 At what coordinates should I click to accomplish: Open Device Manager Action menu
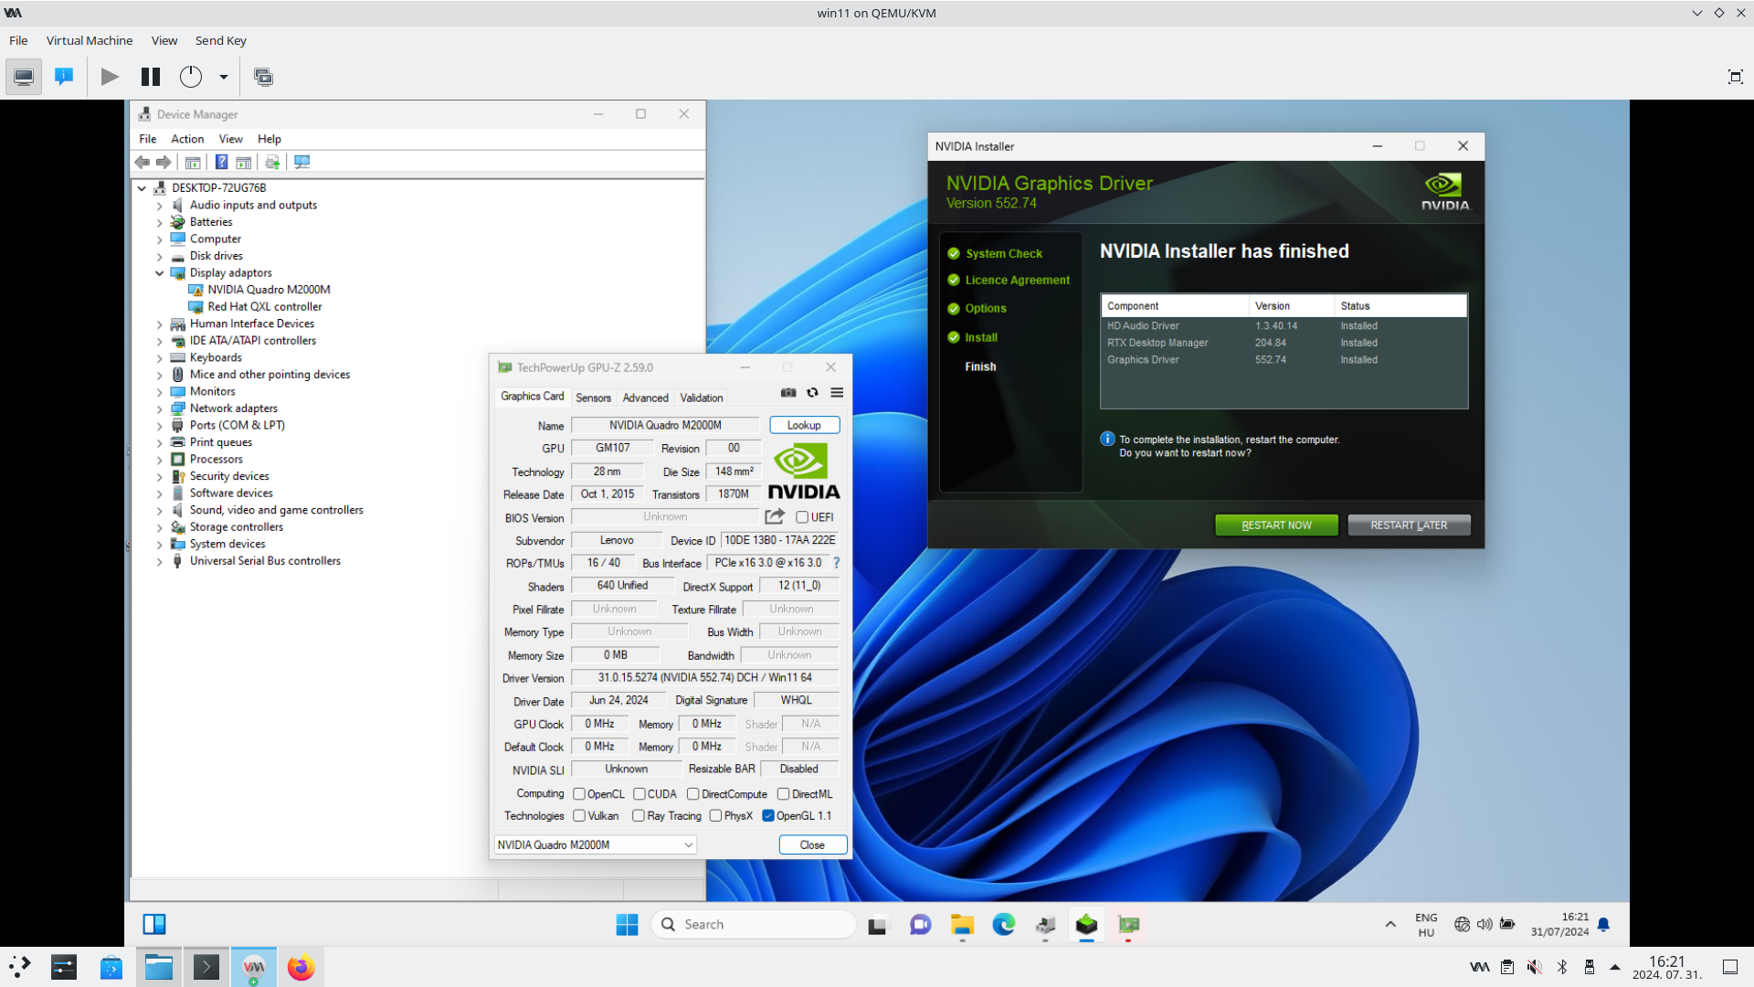click(187, 139)
